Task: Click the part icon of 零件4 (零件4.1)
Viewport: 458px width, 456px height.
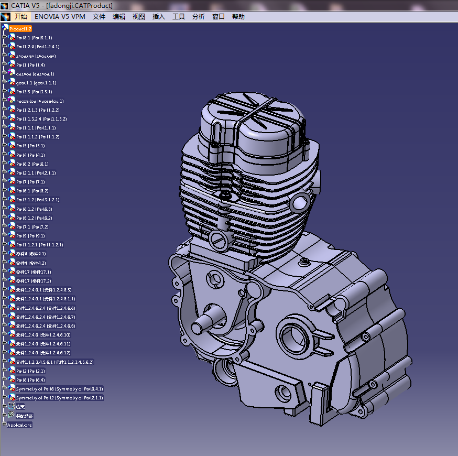Action: pyautogui.click(x=12, y=253)
